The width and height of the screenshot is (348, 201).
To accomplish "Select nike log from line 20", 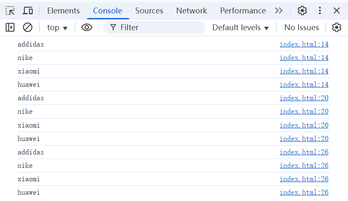I will tap(25, 112).
